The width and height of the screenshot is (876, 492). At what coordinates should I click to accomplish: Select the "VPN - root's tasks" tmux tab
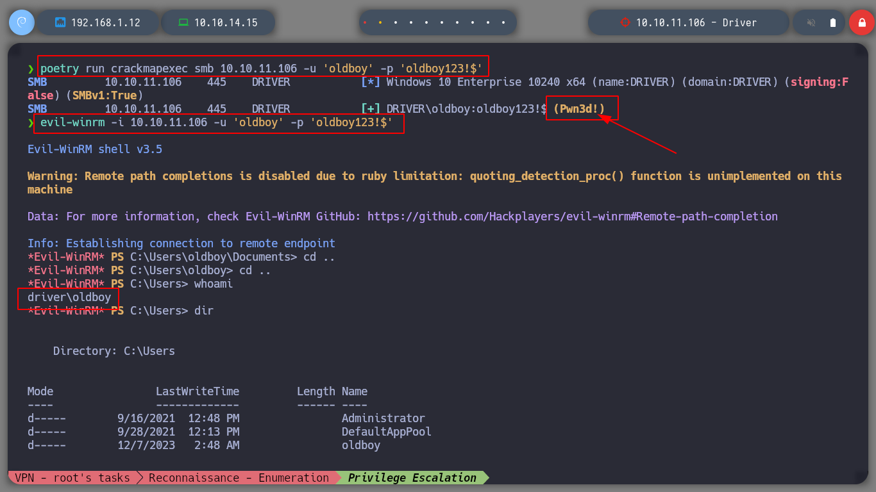tap(72, 477)
